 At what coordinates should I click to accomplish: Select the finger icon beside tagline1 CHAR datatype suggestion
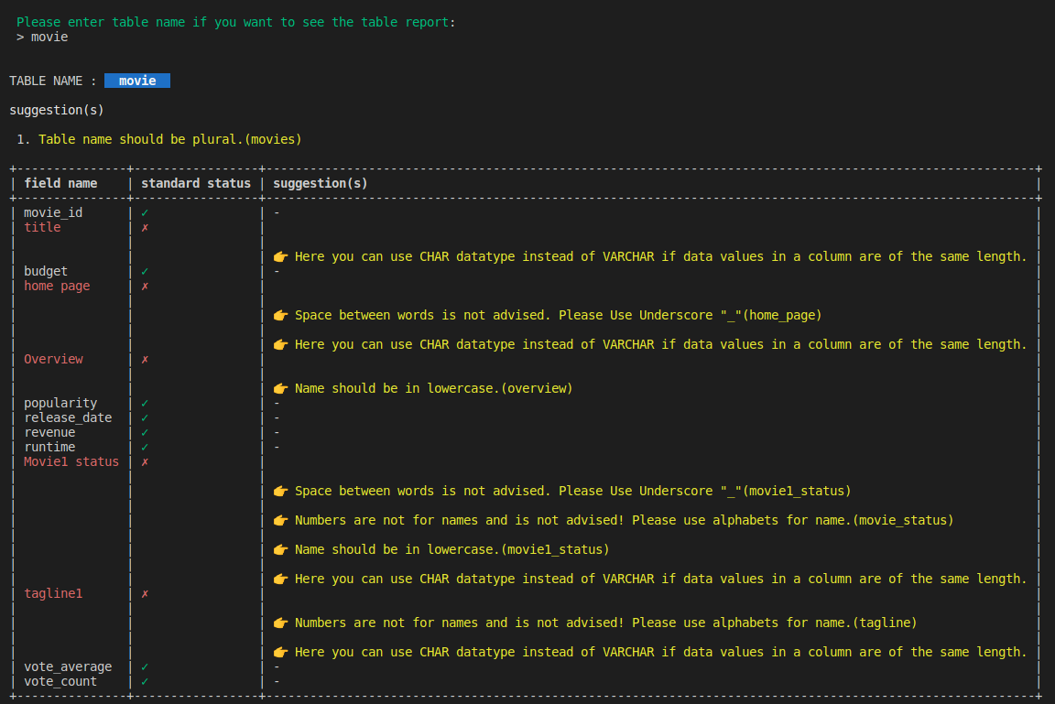(x=280, y=651)
